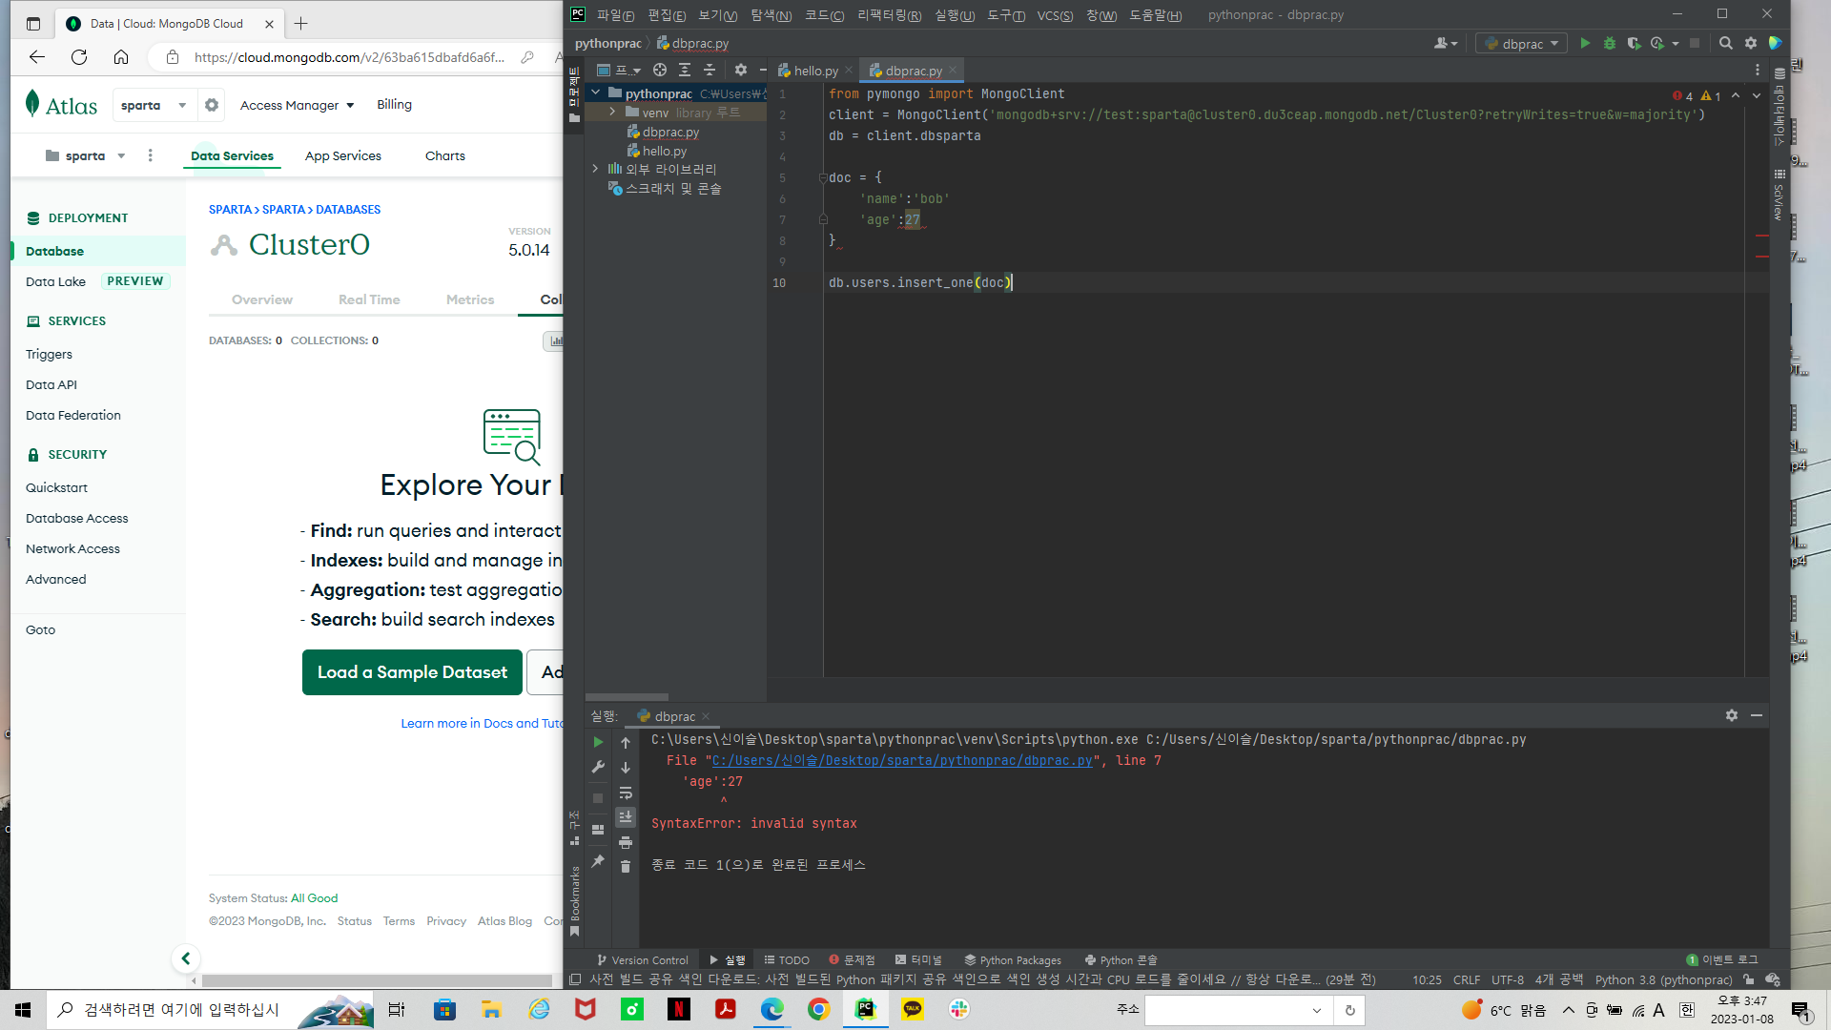Click the locate-current-file target icon in Project panel
1831x1030 pixels.
[x=659, y=70]
